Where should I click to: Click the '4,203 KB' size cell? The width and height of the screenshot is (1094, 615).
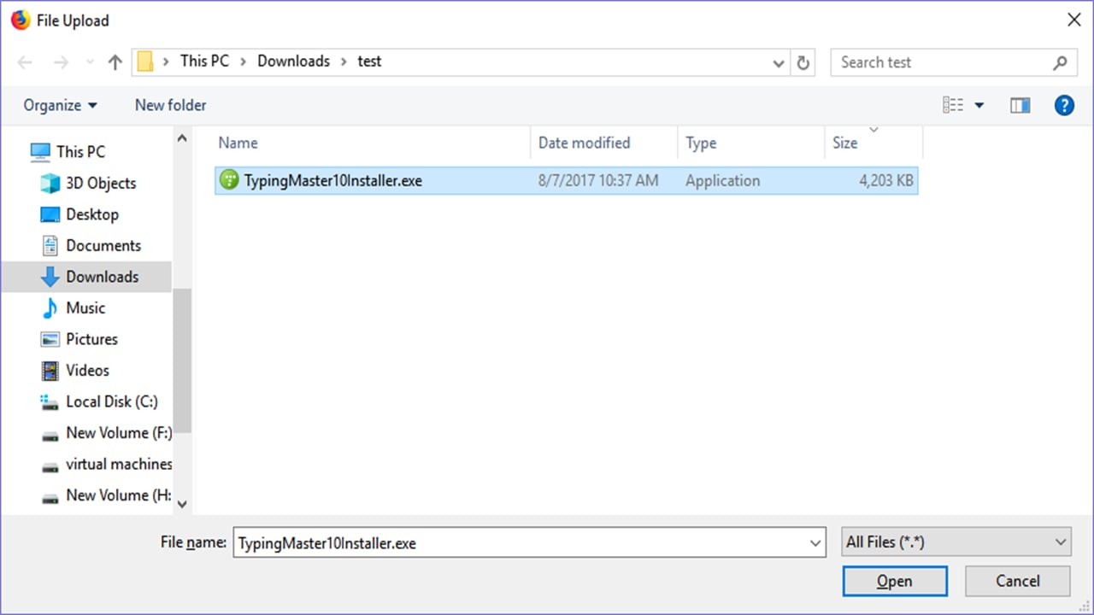point(885,180)
